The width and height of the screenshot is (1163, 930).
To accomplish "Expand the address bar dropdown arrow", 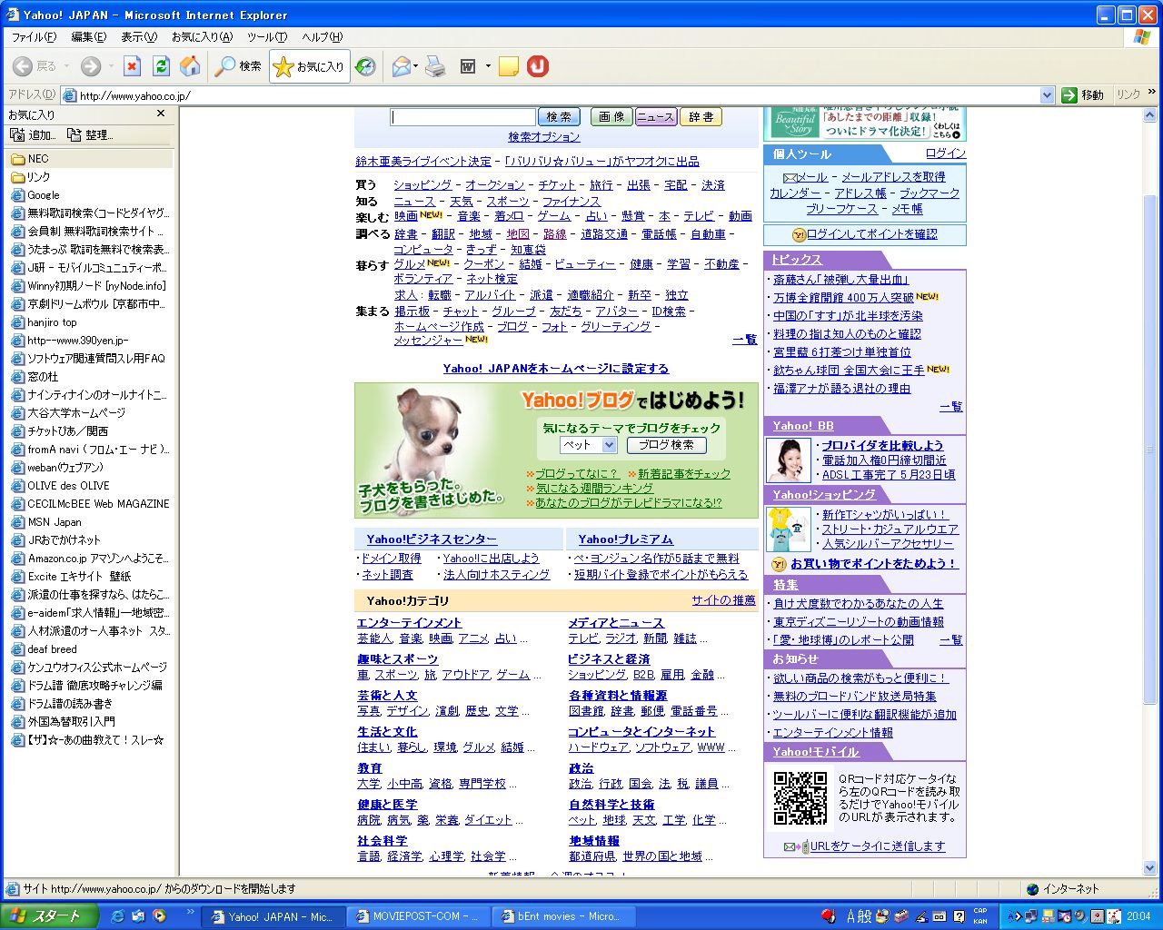I will pos(1047,95).
